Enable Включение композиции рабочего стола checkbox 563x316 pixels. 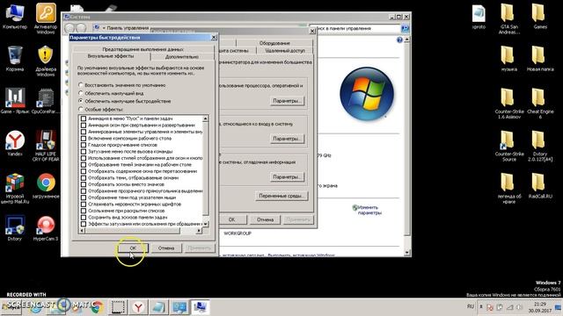[84, 139]
